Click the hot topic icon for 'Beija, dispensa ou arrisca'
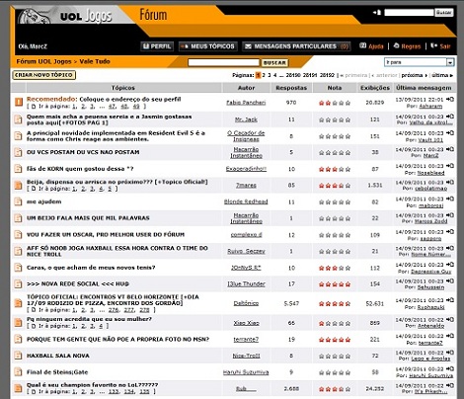464x399 pixels. click(18, 185)
